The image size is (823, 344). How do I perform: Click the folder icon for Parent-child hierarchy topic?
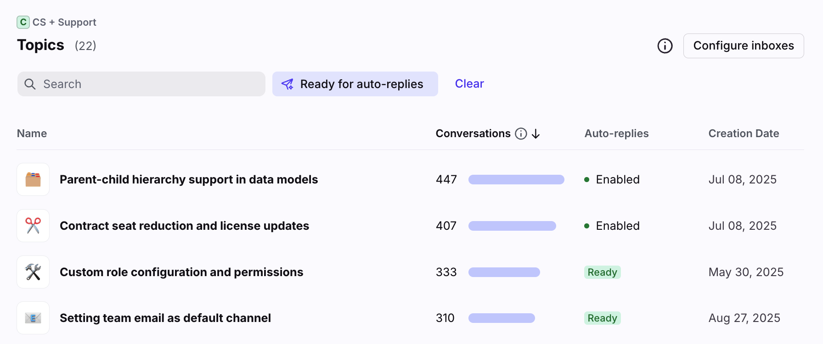click(x=33, y=179)
